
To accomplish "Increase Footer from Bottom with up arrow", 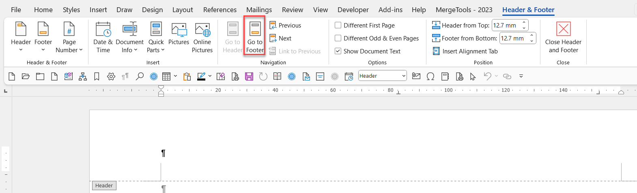I will tap(532, 35).
